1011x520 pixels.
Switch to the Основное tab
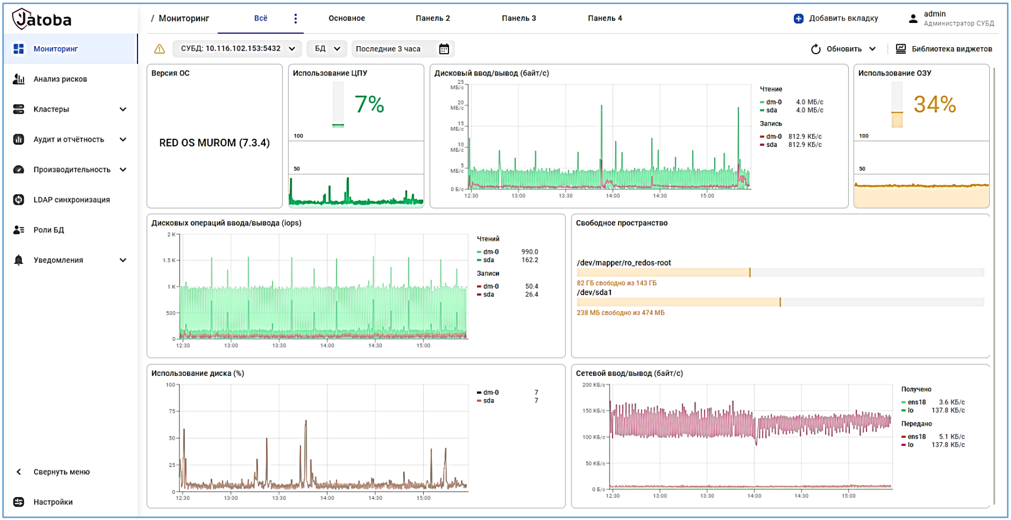[x=346, y=18]
